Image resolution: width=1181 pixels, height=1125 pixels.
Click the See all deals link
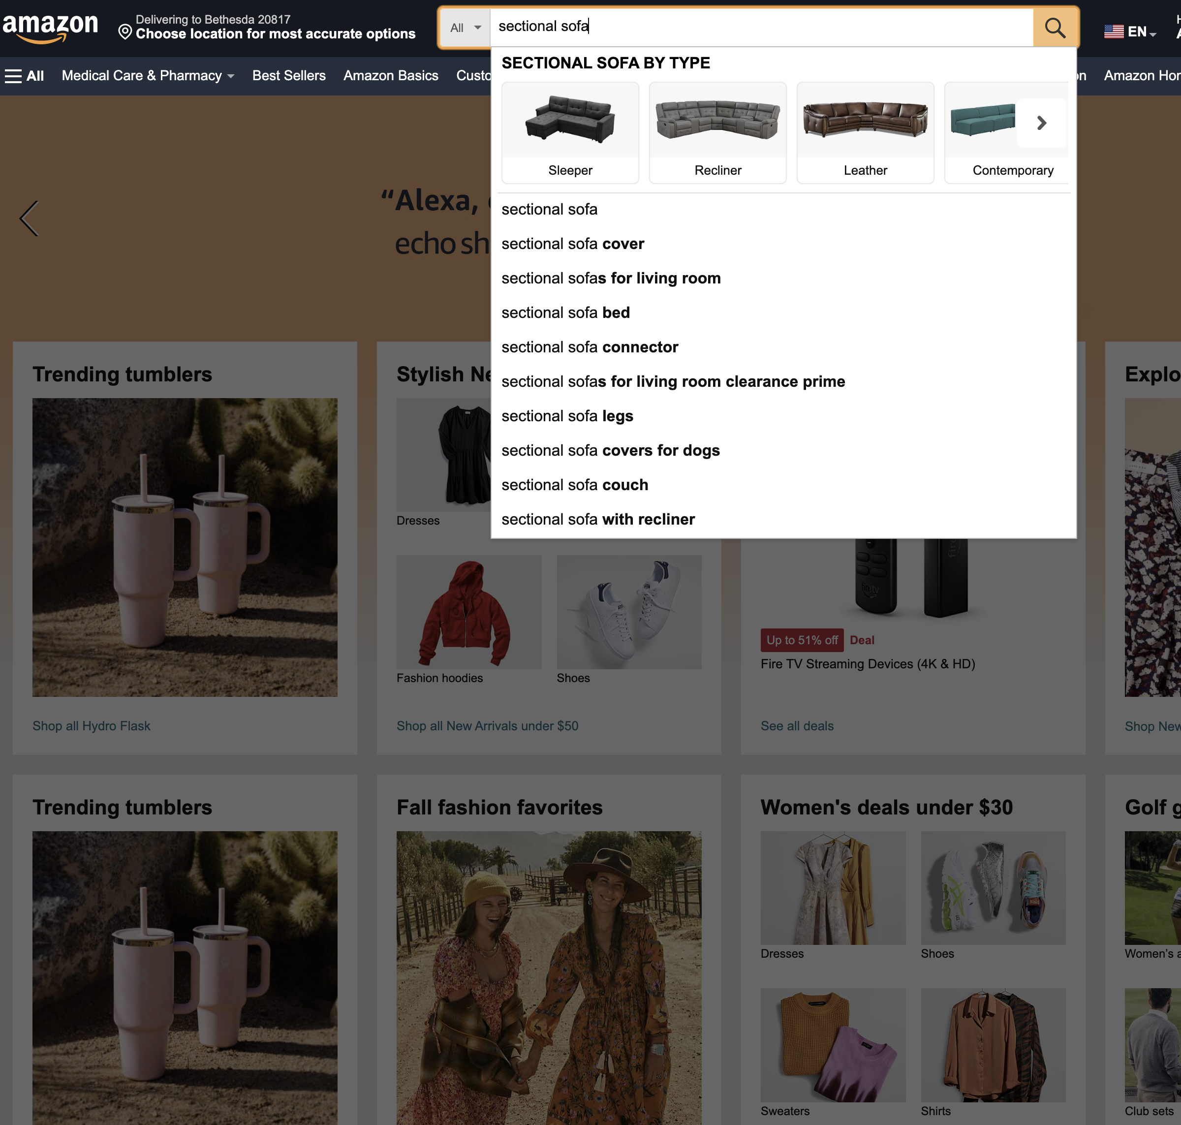tap(797, 725)
